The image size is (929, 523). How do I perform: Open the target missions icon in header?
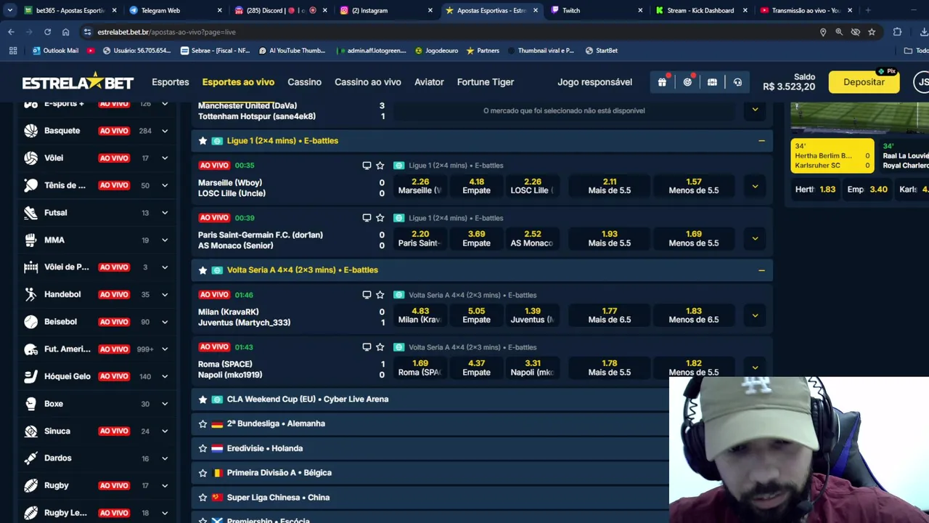687,82
